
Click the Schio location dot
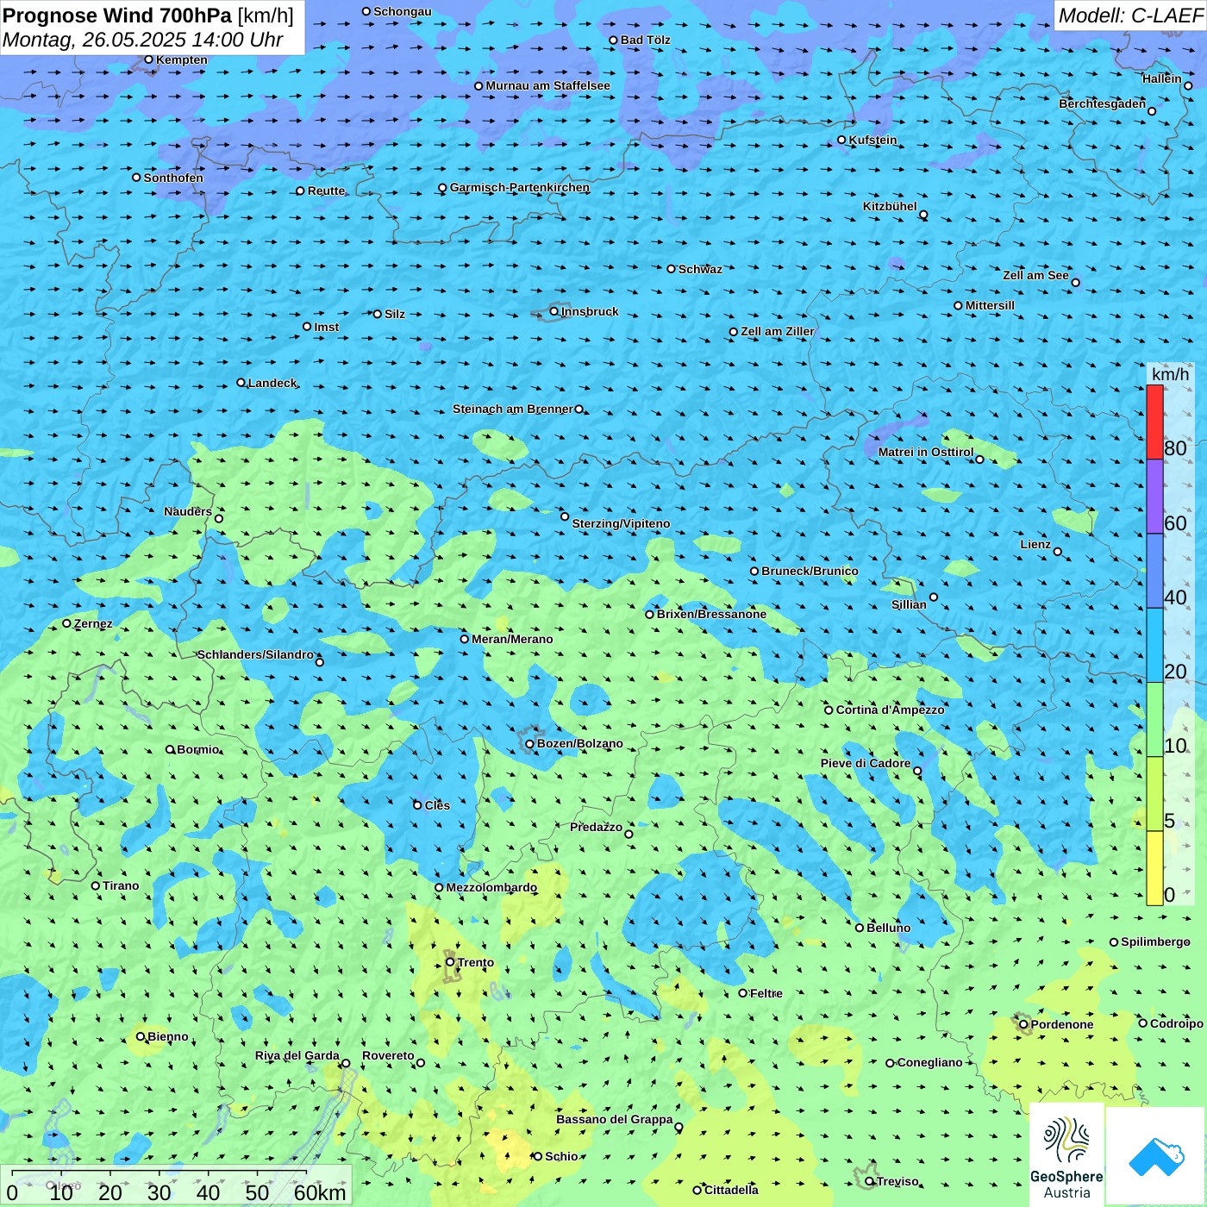tap(538, 1156)
